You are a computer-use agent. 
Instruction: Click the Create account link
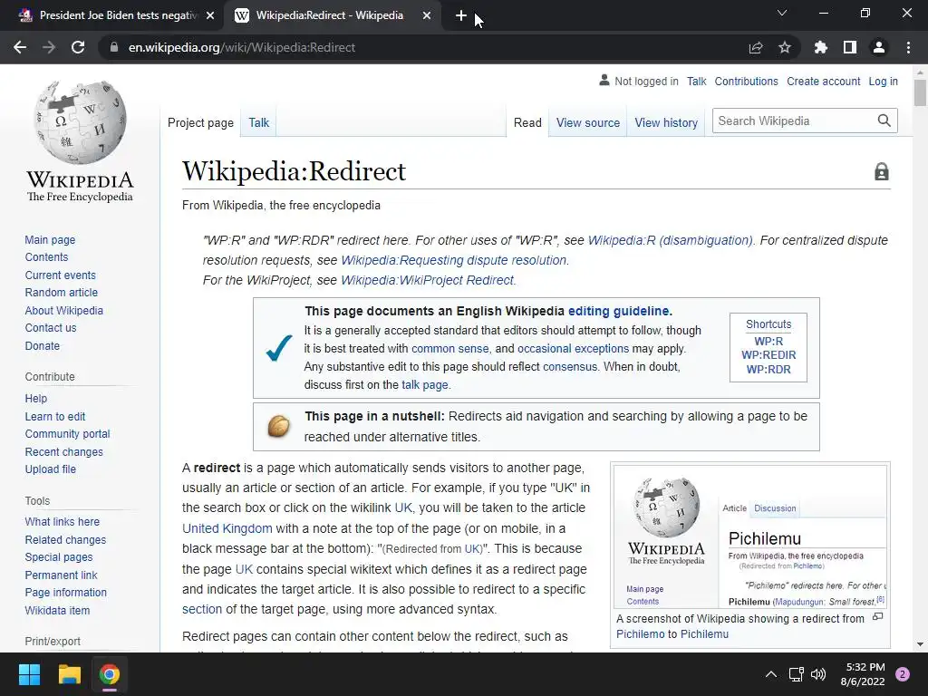[x=823, y=81]
